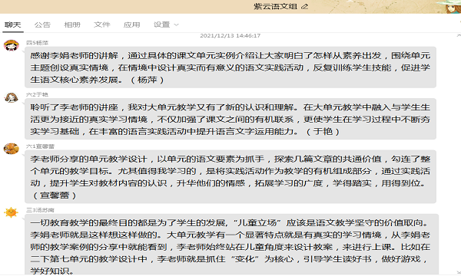
Task: Select the message signed (于艳)
Action: coord(230,119)
